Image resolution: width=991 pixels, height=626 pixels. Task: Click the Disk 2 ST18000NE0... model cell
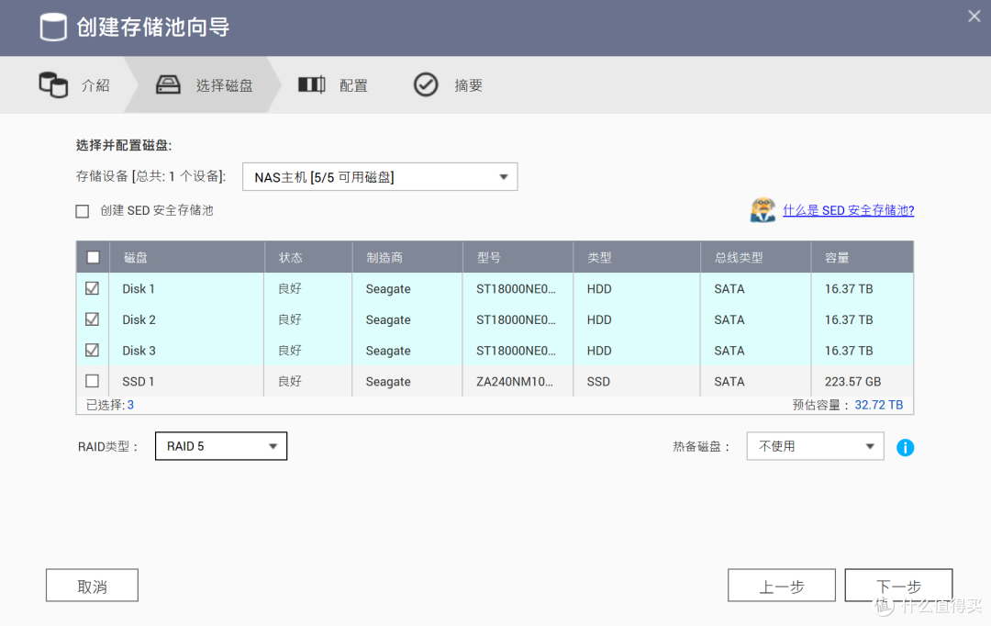click(x=516, y=320)
